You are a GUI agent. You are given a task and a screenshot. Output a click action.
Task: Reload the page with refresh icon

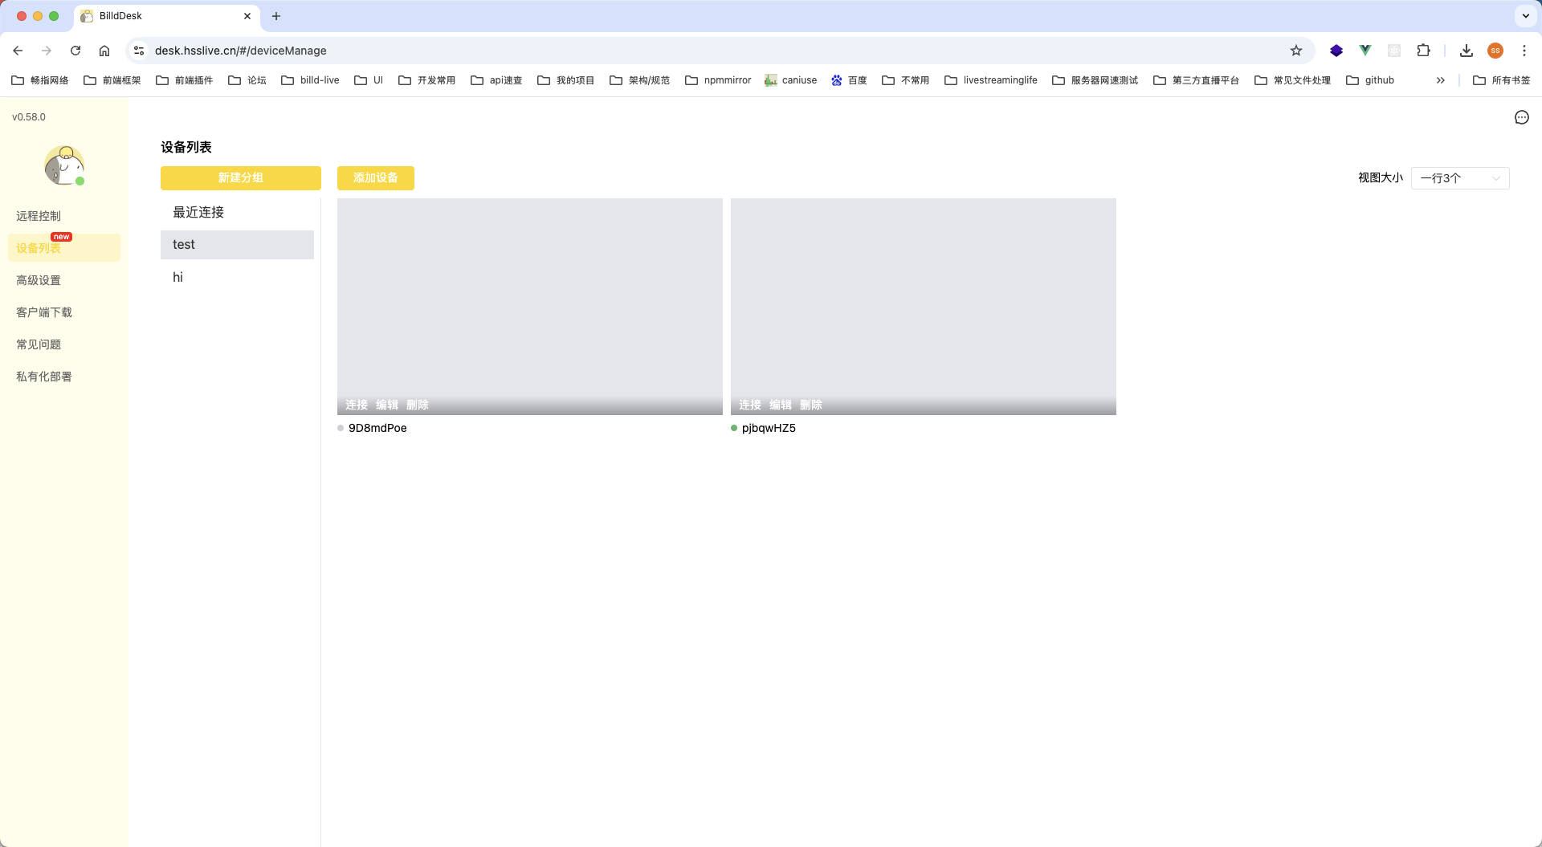(x=75, y=51)
